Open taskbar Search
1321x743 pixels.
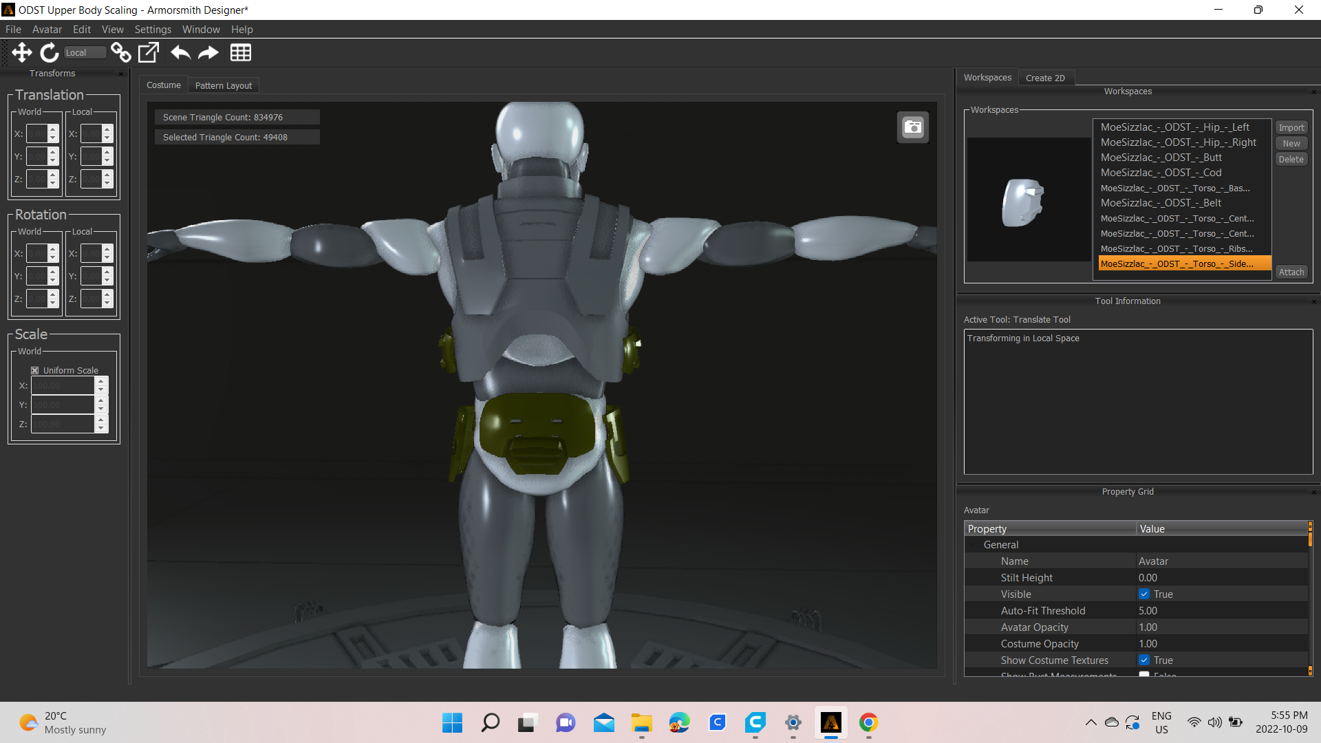pyautogui.click(x=490, y=722)
